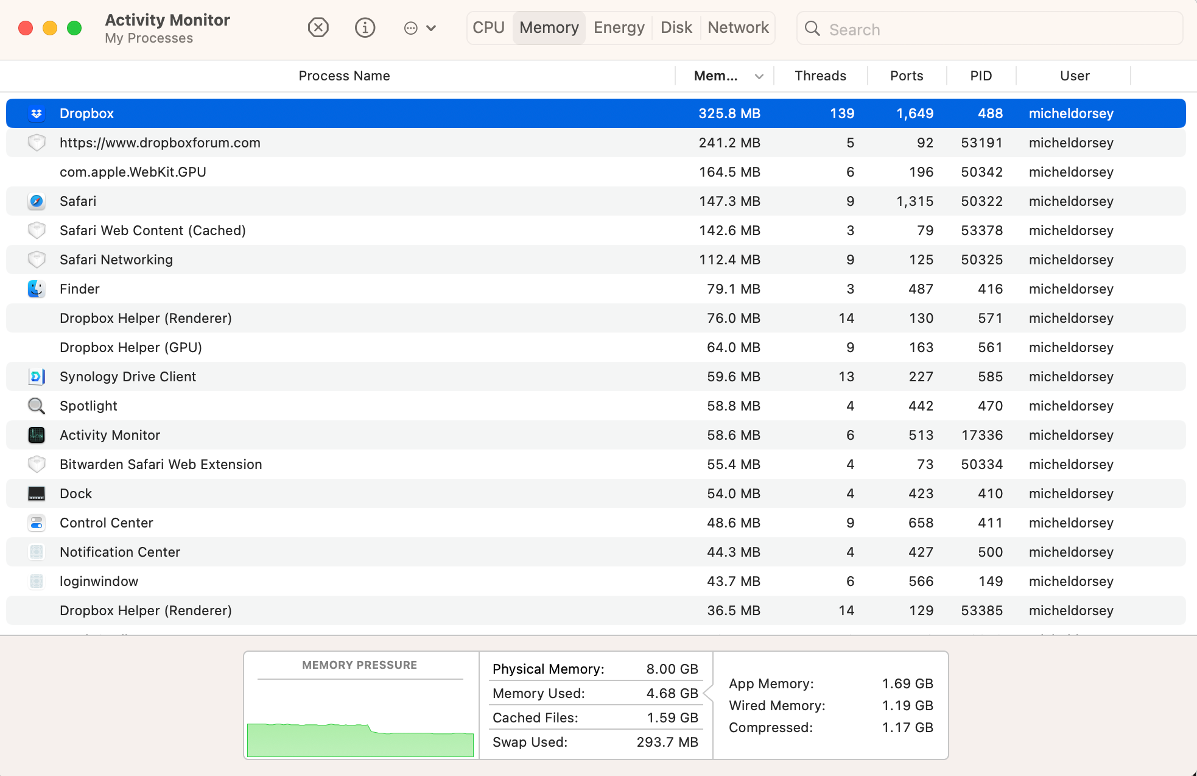Click the Dock process icon

pyautogui.click(x=37, y=493)
